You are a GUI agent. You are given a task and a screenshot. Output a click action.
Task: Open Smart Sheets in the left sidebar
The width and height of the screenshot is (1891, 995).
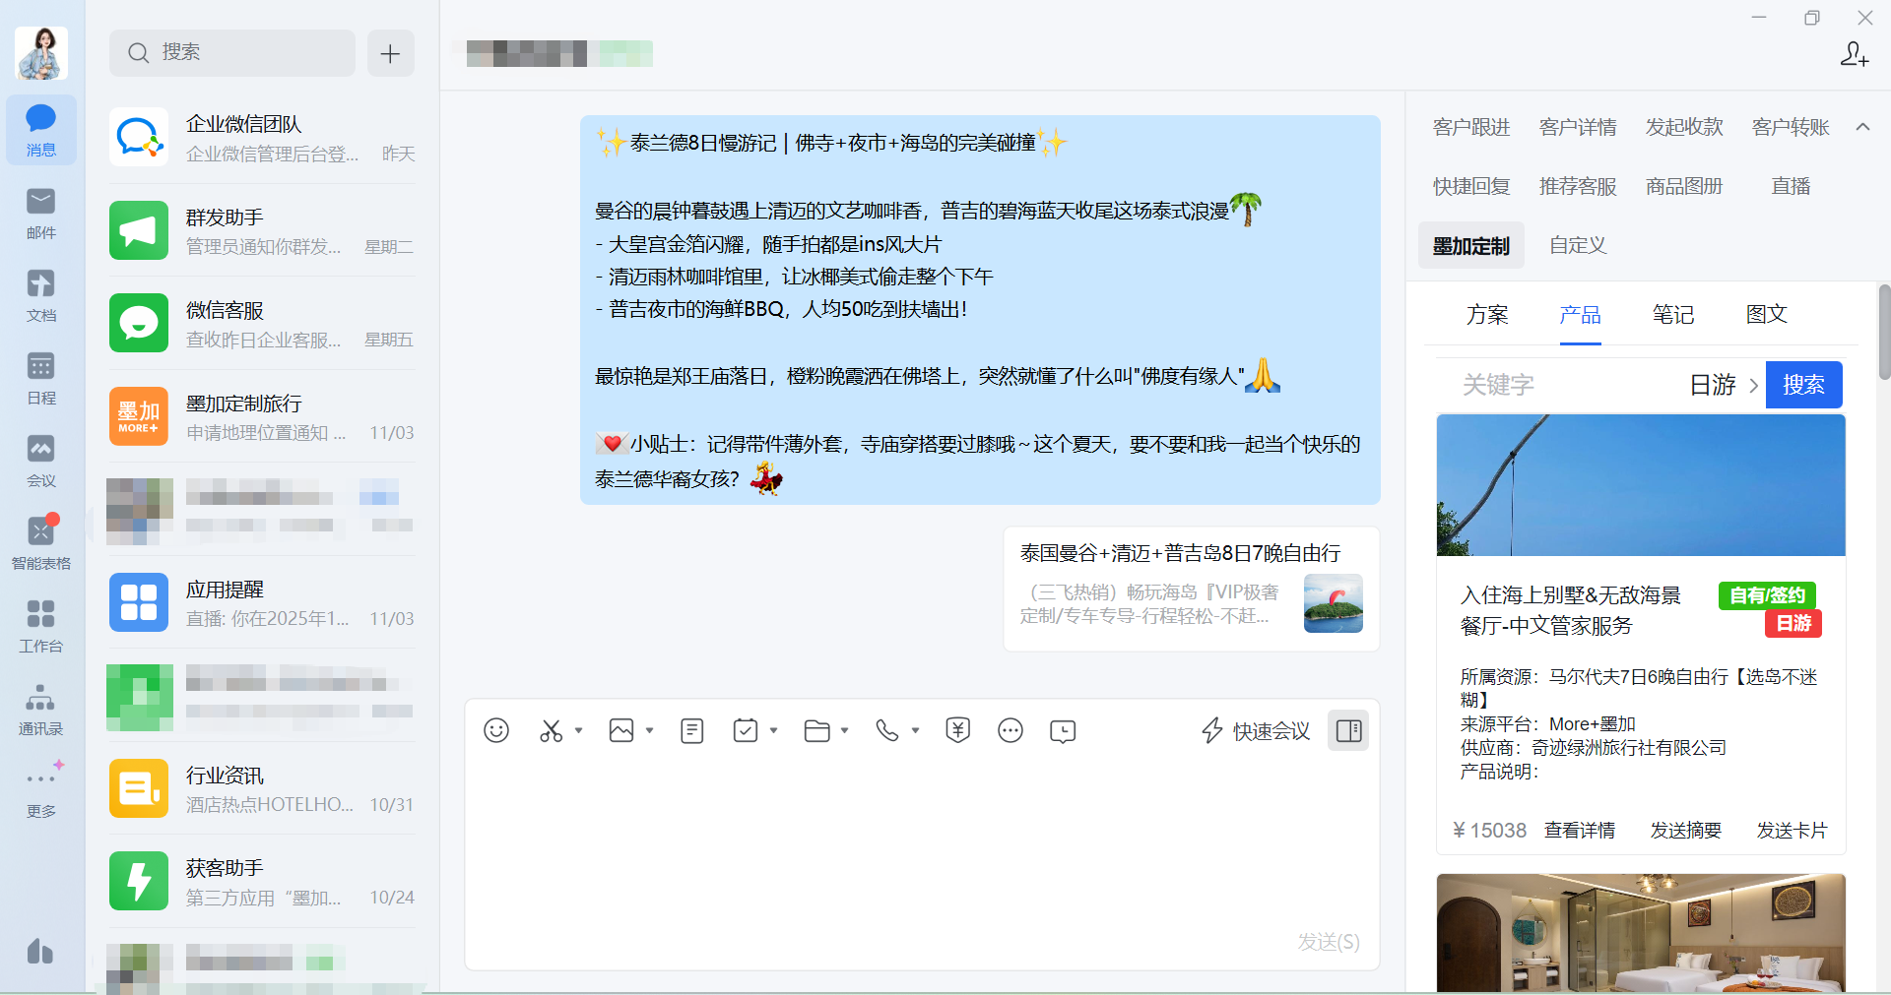[x=40, y=543]
